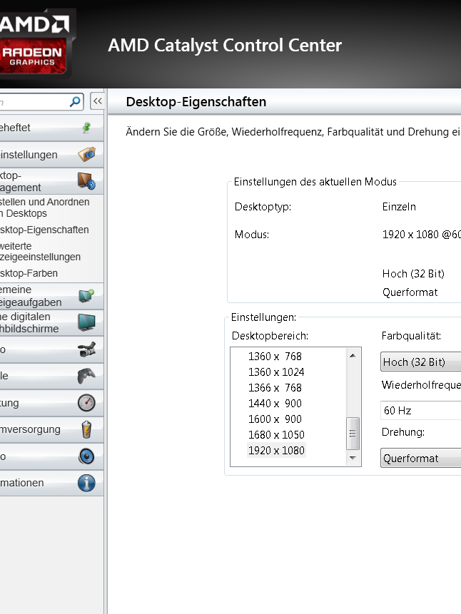Select 'Erstellen und Anordnen von Desktops' entry
Image resolution: width=461 pixels, height=614 pixels.
pos(45,208)
